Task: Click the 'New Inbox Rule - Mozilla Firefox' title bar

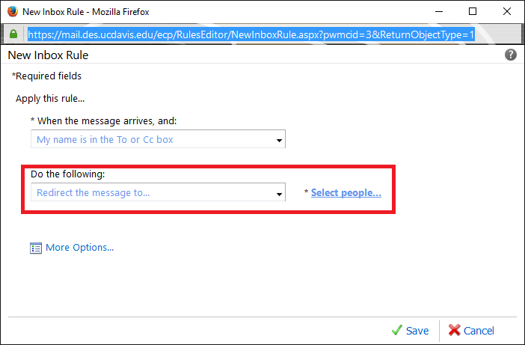Action: [x=86, y=12]
